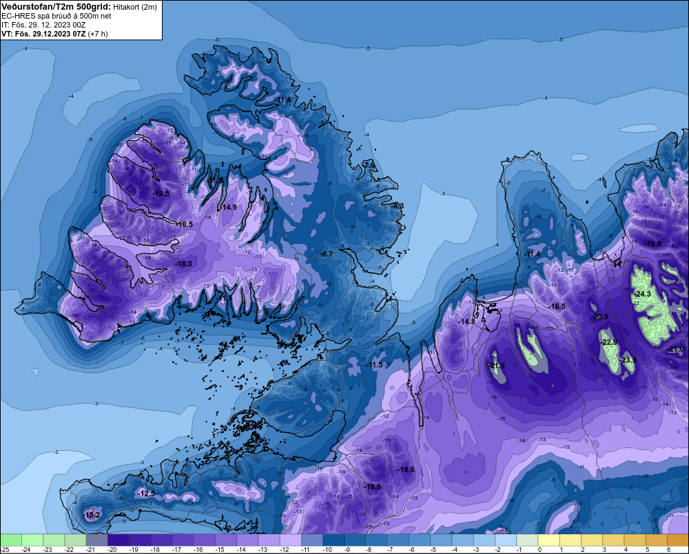Select the dark purple legend swatch above -20
Screen dimensions: 689x554
click(119, 540)
